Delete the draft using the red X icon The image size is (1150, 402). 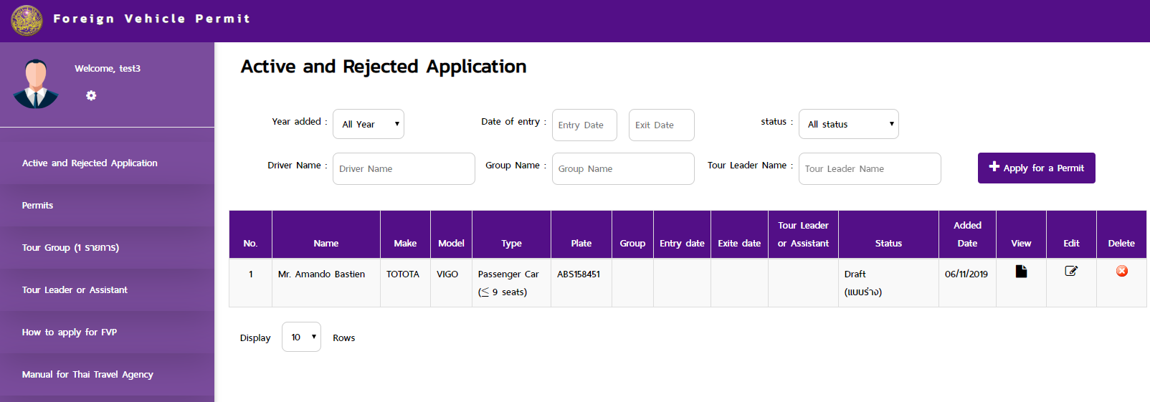[1122, 271]
